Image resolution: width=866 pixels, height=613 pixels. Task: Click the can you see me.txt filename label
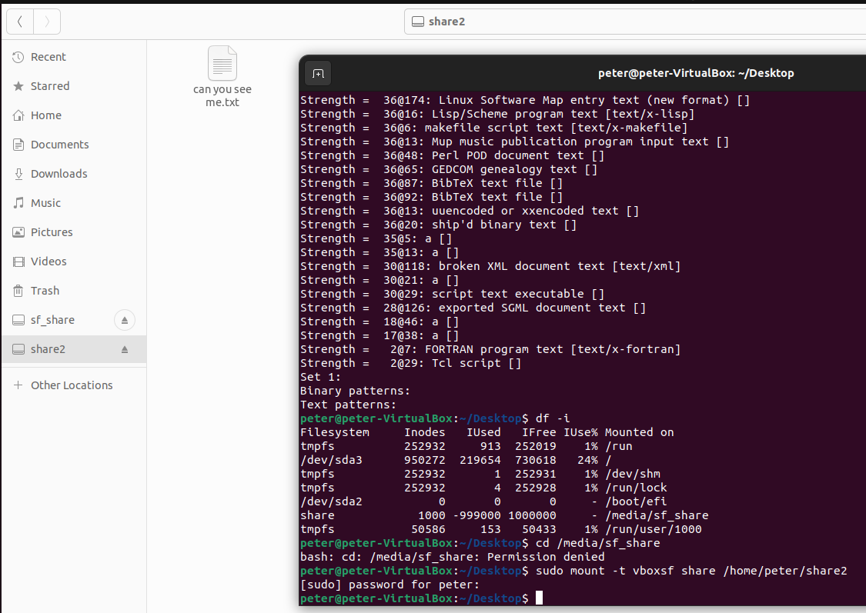pyautogui.click(x=222, y=96)
